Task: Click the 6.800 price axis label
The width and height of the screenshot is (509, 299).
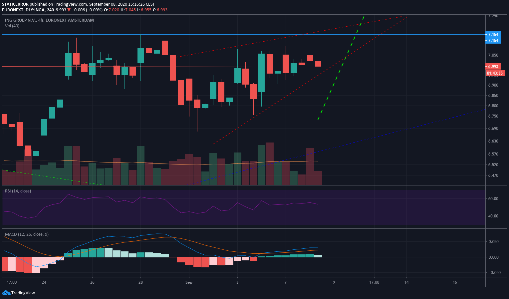Action: (493, 106)
